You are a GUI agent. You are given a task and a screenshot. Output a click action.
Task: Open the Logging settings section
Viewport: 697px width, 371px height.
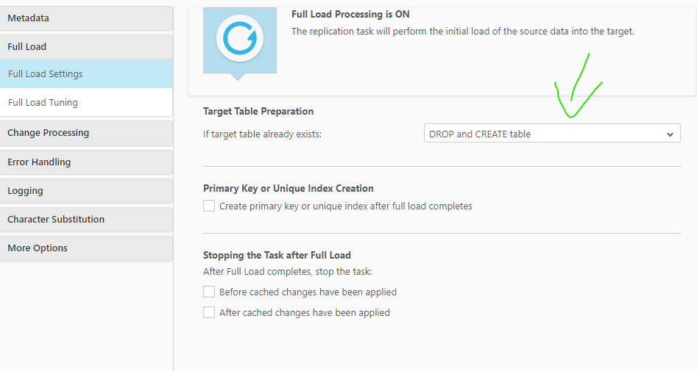[x=86, y=190]
